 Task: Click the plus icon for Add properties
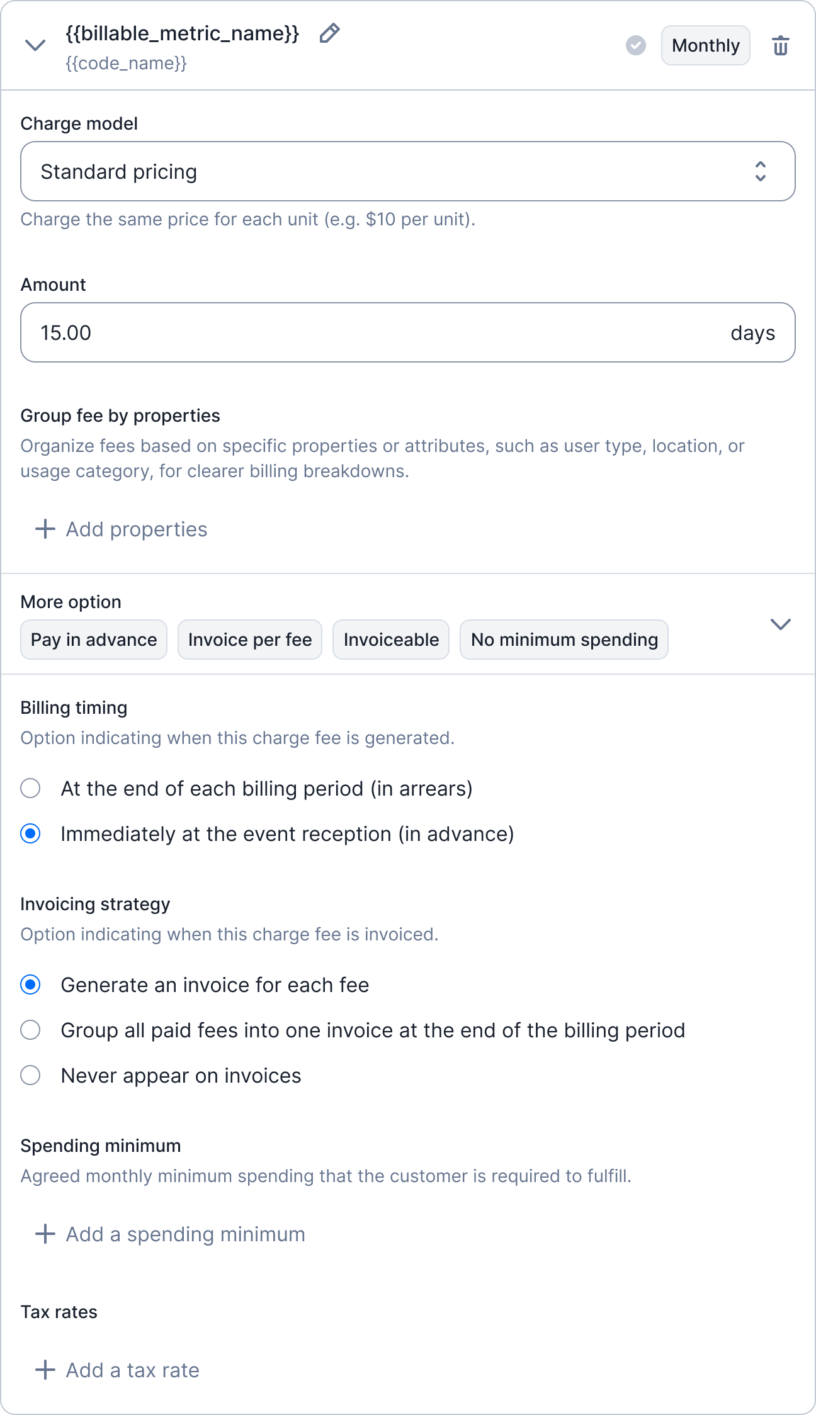[45, 529]
